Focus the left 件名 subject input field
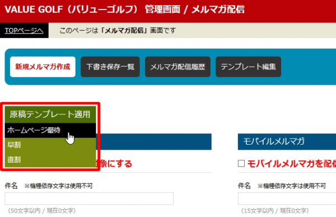 click(x=89, y=198)
